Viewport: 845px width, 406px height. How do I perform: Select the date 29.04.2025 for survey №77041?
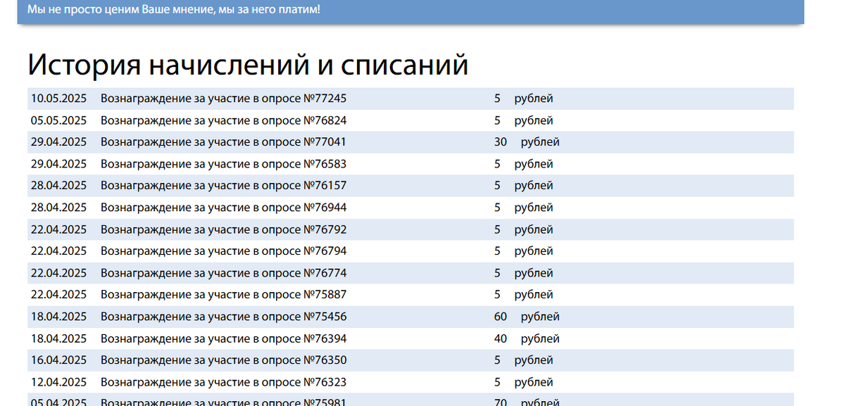pyautogui.click(x=57, y=141)
